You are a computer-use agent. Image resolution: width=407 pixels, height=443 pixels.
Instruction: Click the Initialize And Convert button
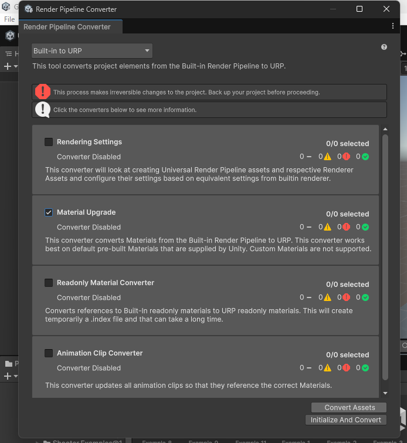346,420
